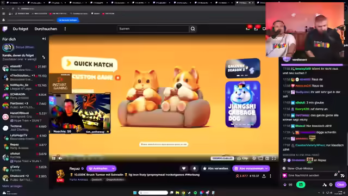348x196 pixels.
Task: Mute the stream volume
Action: [60, 158]
